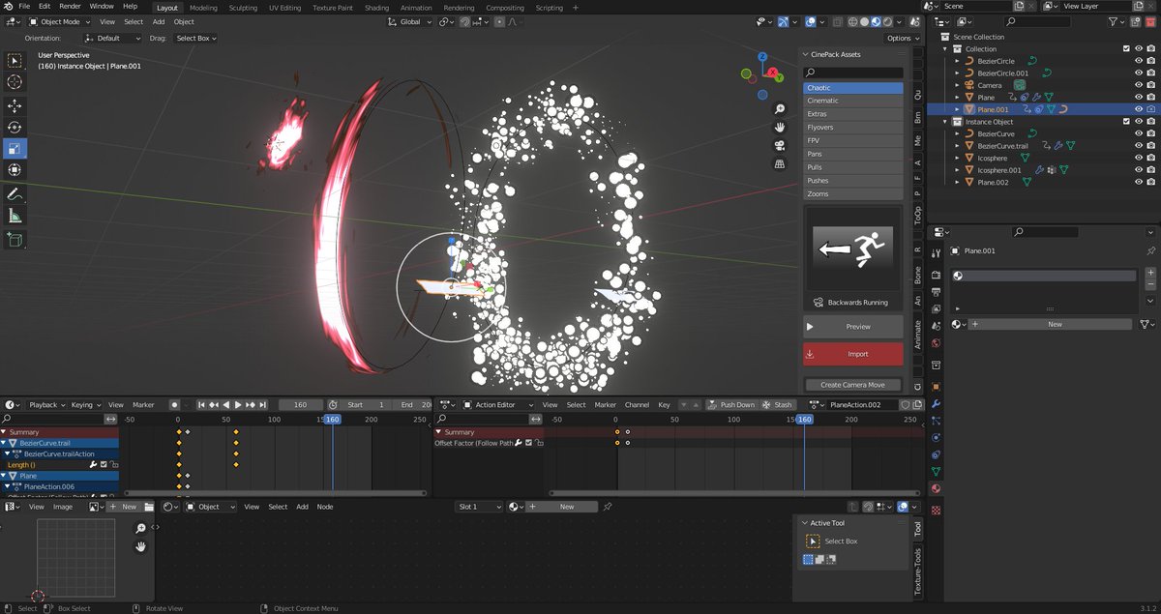Open the Animate sidebar tab
1161x614 pixels.
pos(918,335)
